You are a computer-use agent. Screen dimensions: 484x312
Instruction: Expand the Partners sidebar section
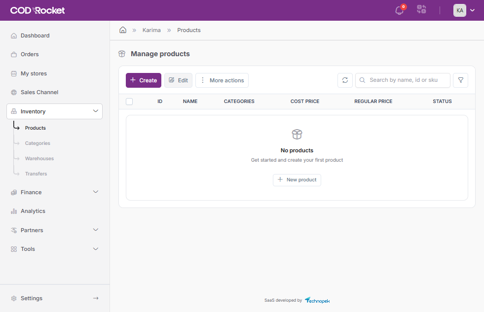coord(96,230)
